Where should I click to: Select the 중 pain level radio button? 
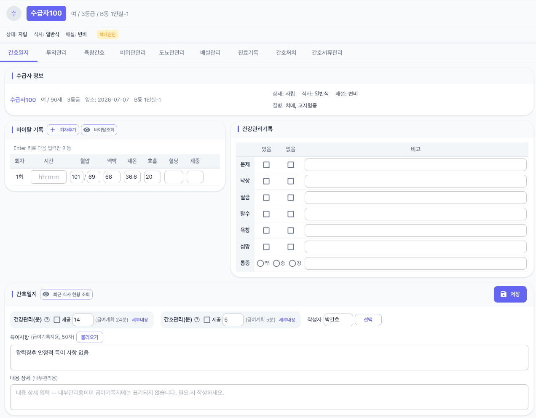[x=276, y=263]
